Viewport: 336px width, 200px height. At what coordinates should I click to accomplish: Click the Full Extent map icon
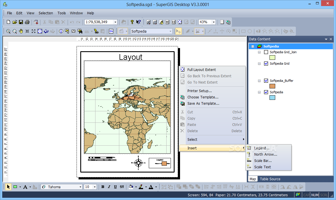pos(40,31)
